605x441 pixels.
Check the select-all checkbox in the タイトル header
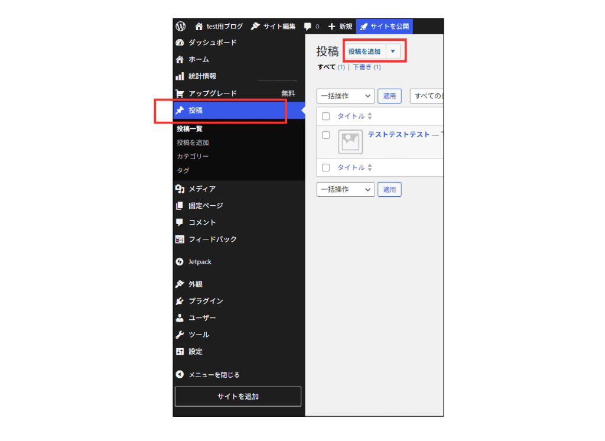point(324,116)
